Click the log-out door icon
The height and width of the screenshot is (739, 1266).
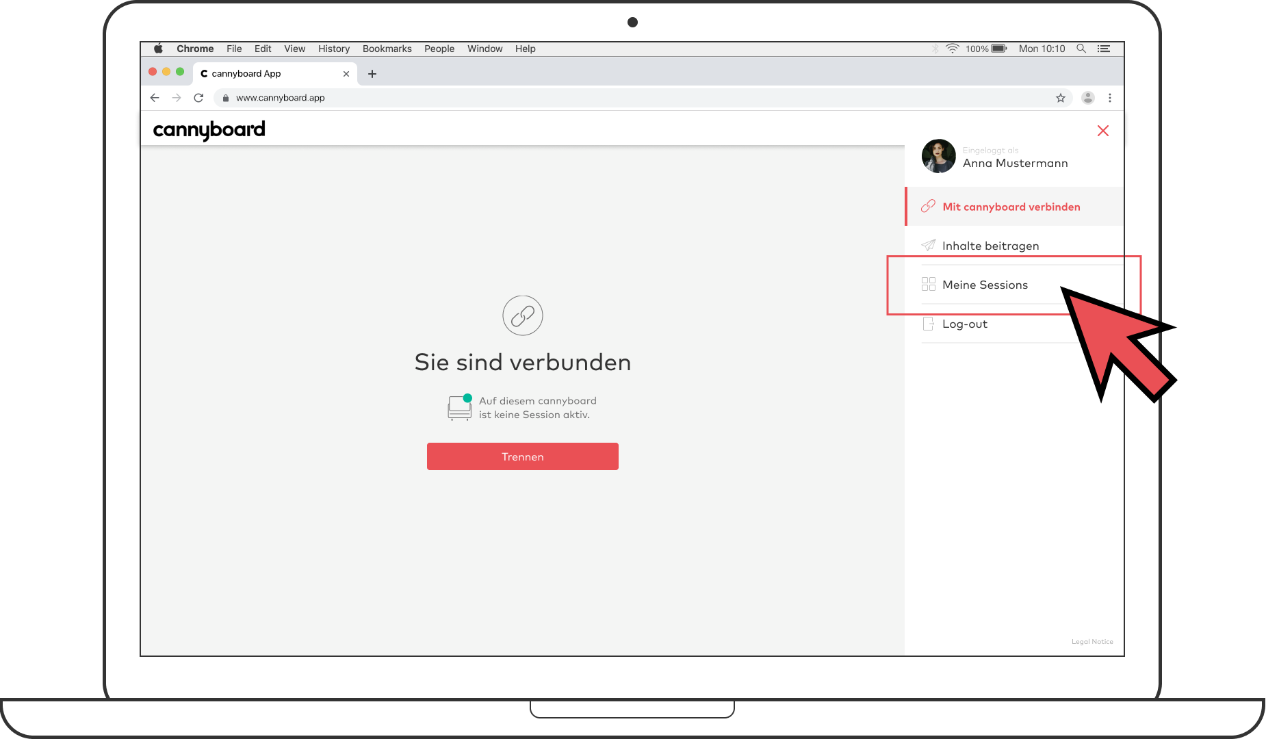pyautogui.click(x=929, y=324)
